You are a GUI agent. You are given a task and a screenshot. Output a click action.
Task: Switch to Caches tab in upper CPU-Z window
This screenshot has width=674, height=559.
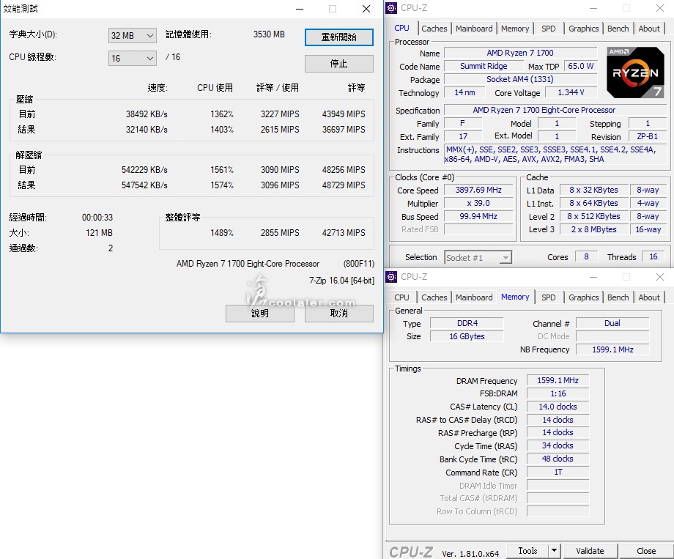(x=434, y=29)
